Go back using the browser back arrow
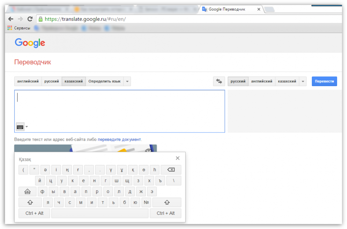Image resolution: width=347 pixels, height=229 pixels. coord(11,19)
